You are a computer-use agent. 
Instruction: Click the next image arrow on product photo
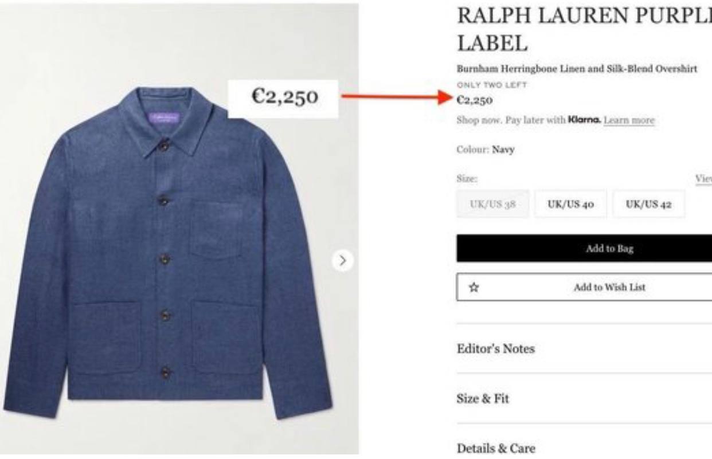pyautogui.click(x=342, y=260)
